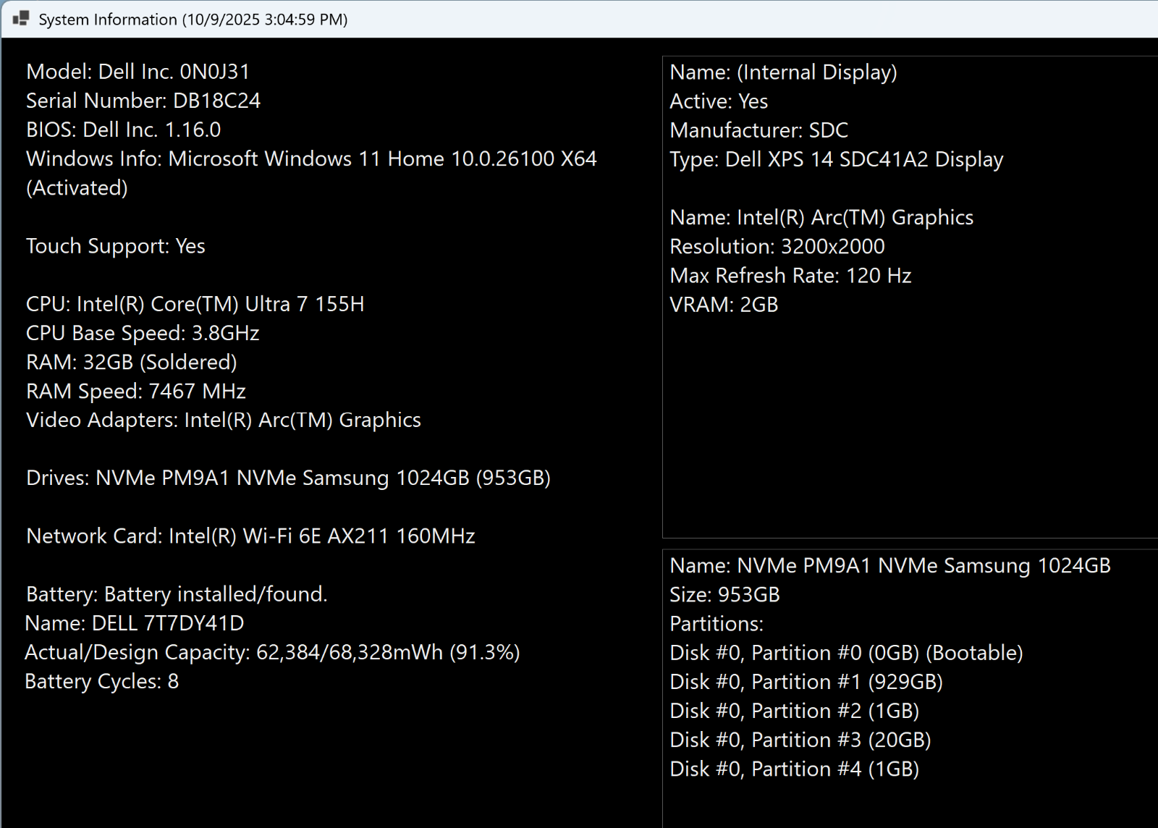Click the CPU Intel Core Ultra 7 line
The width and height of the screenshot is (1158, 828).
[195, 304]
